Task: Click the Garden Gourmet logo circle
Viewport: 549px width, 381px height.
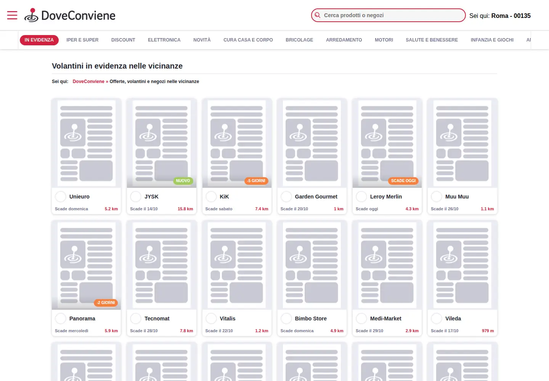Action: [x=286, y=197]
